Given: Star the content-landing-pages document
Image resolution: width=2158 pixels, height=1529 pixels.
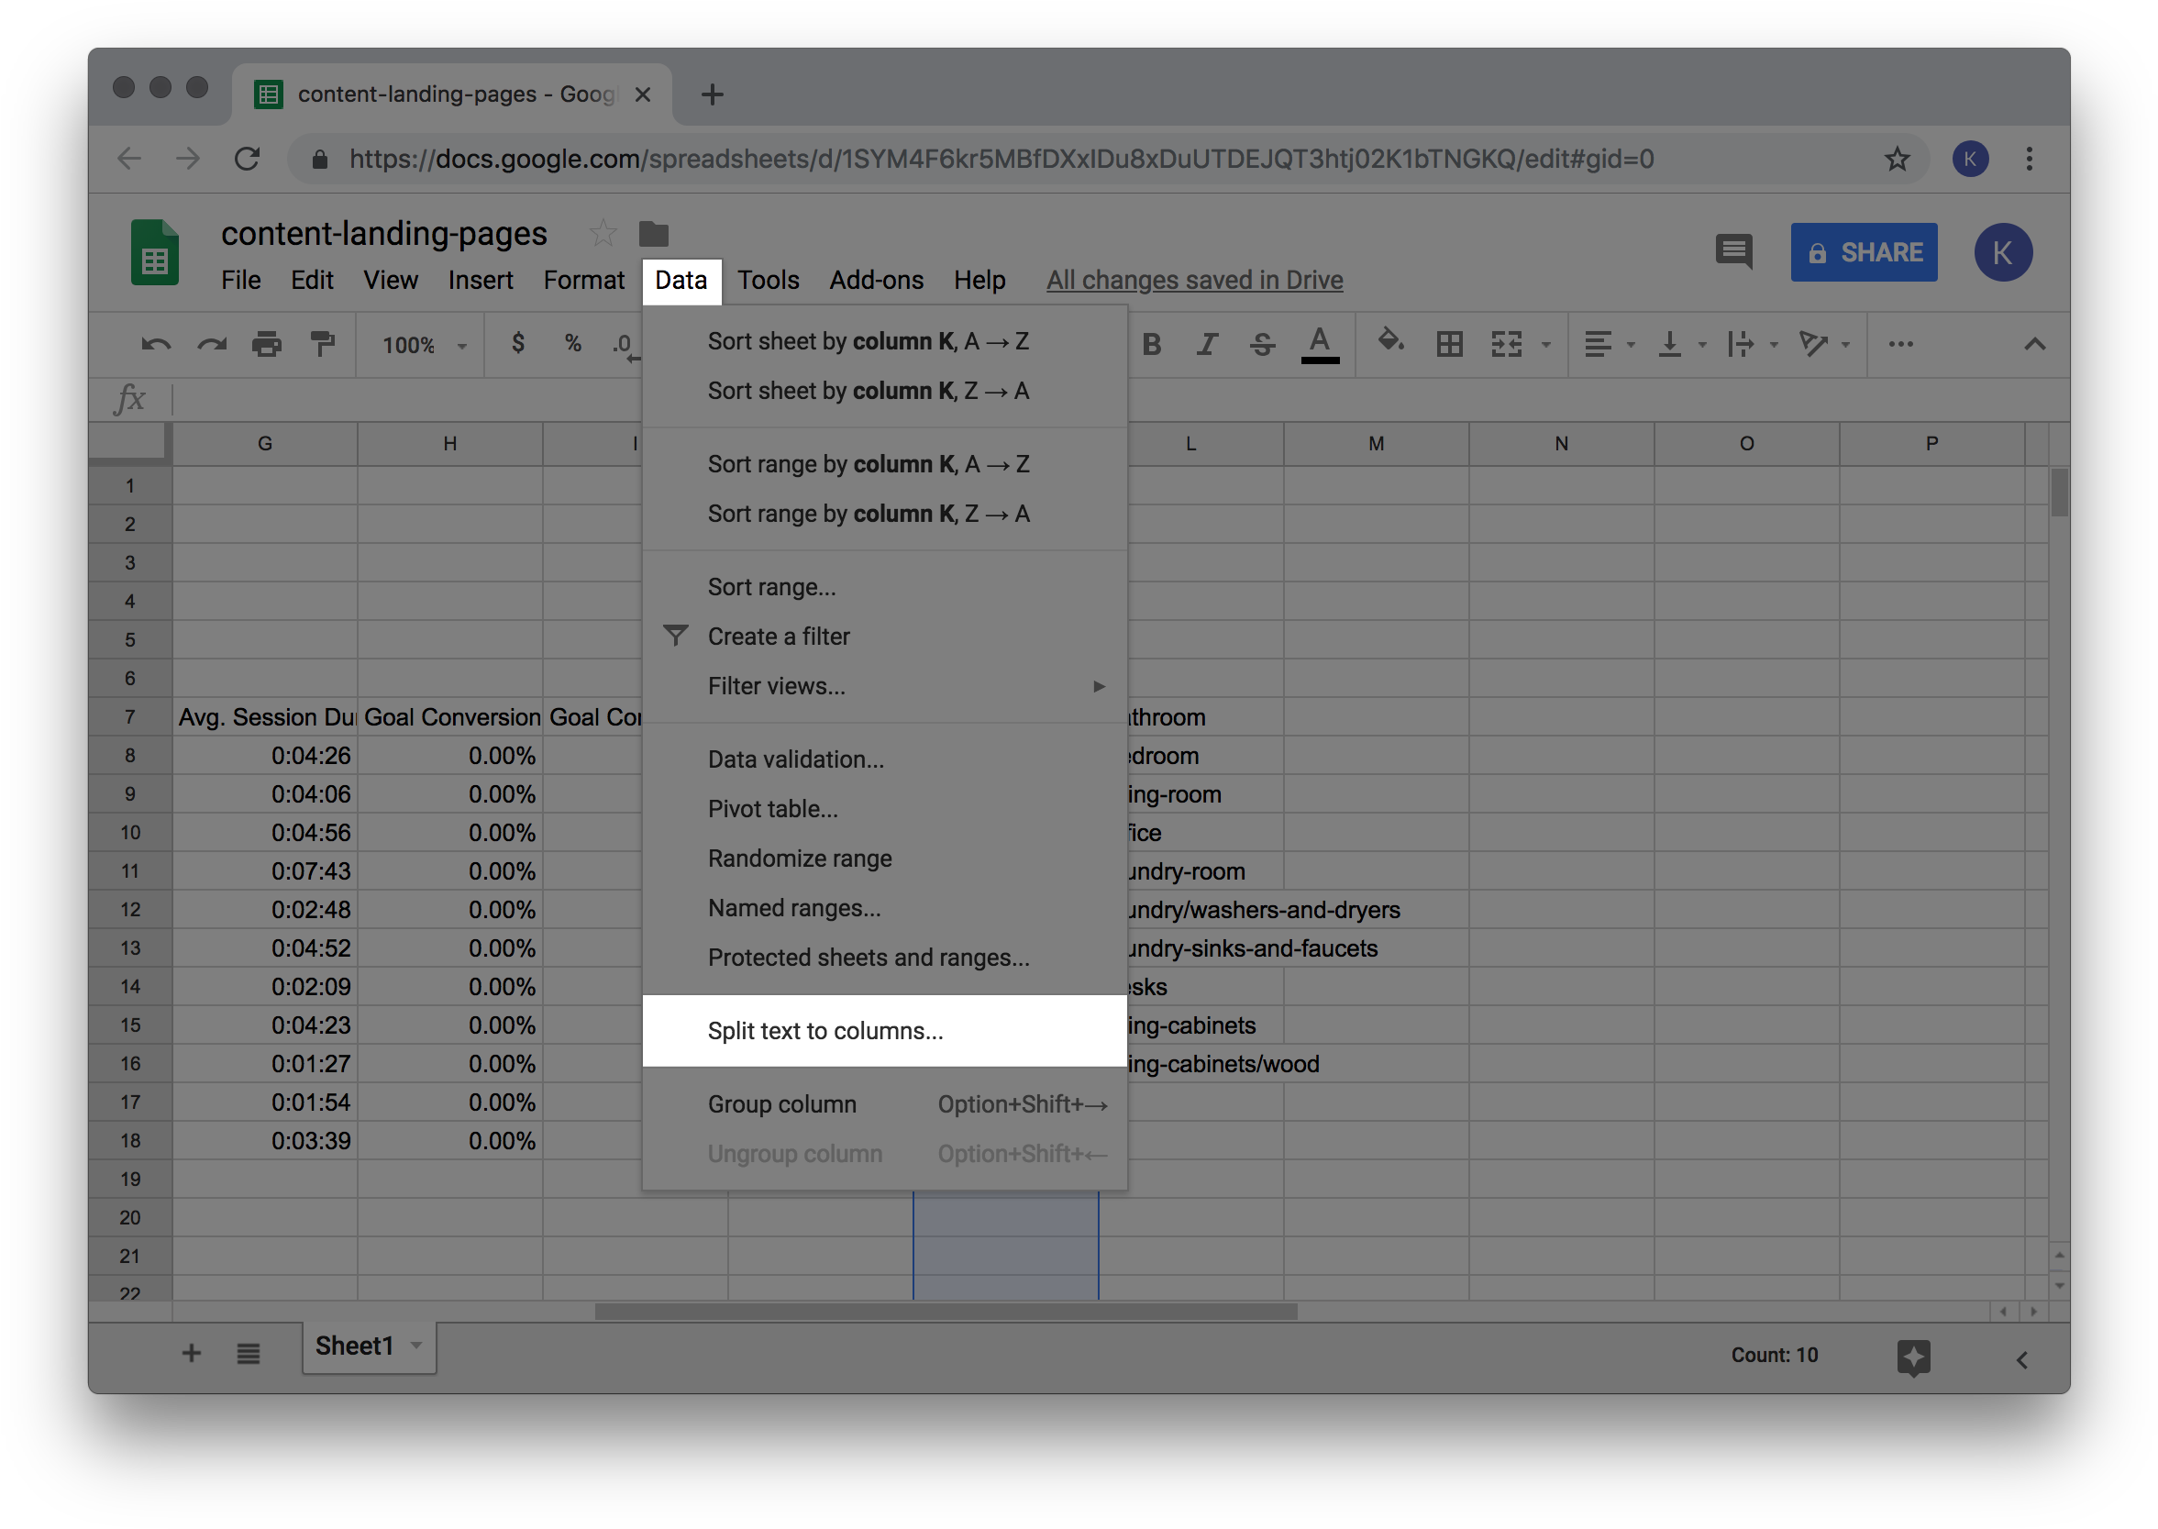Looking at the screenshot, I should 603,234.
